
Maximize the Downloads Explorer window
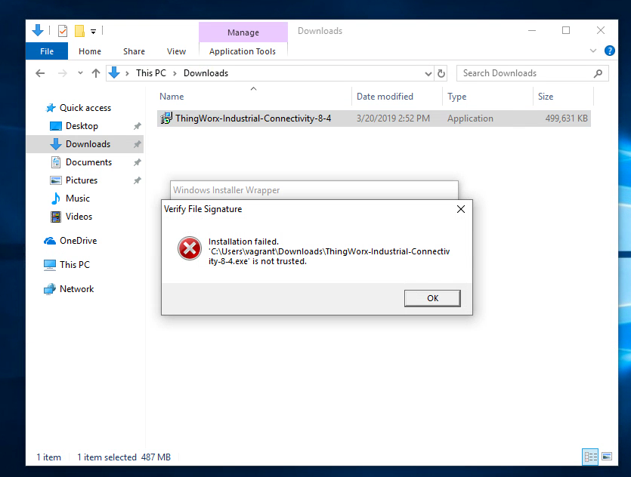pyautogui.click(x=566, y=30)
